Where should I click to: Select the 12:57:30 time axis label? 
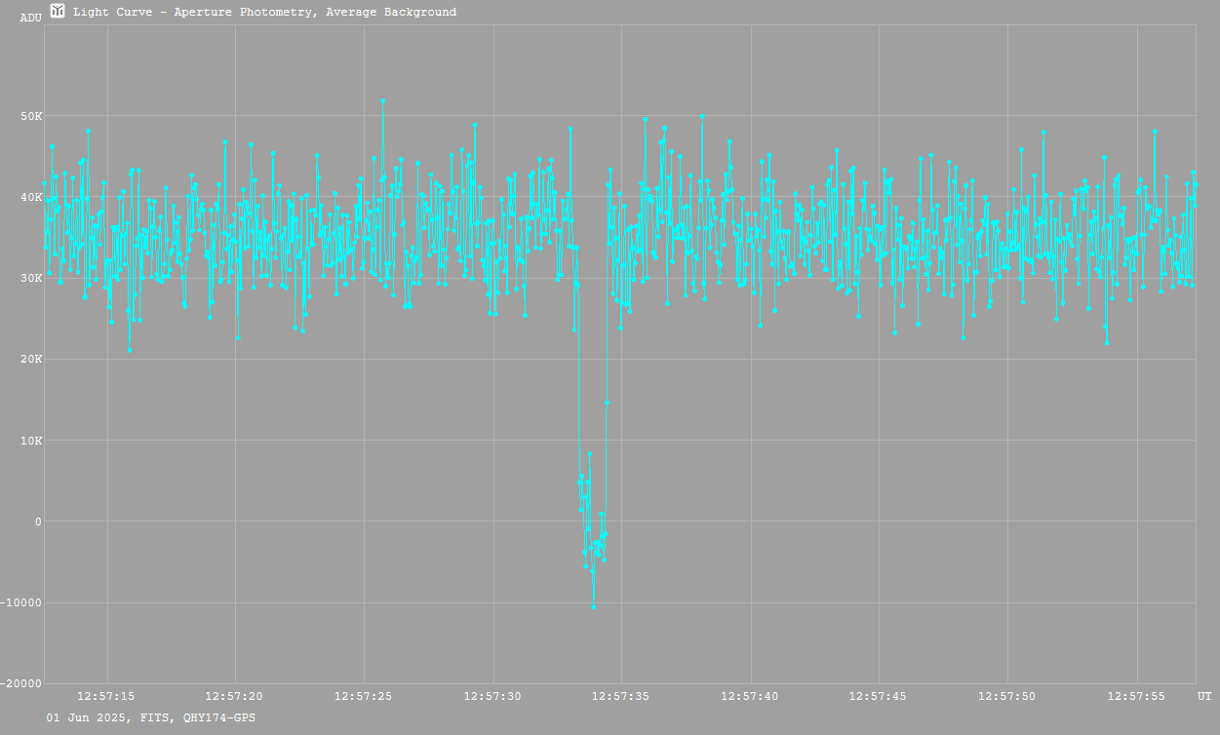click(x=493, y=696)
